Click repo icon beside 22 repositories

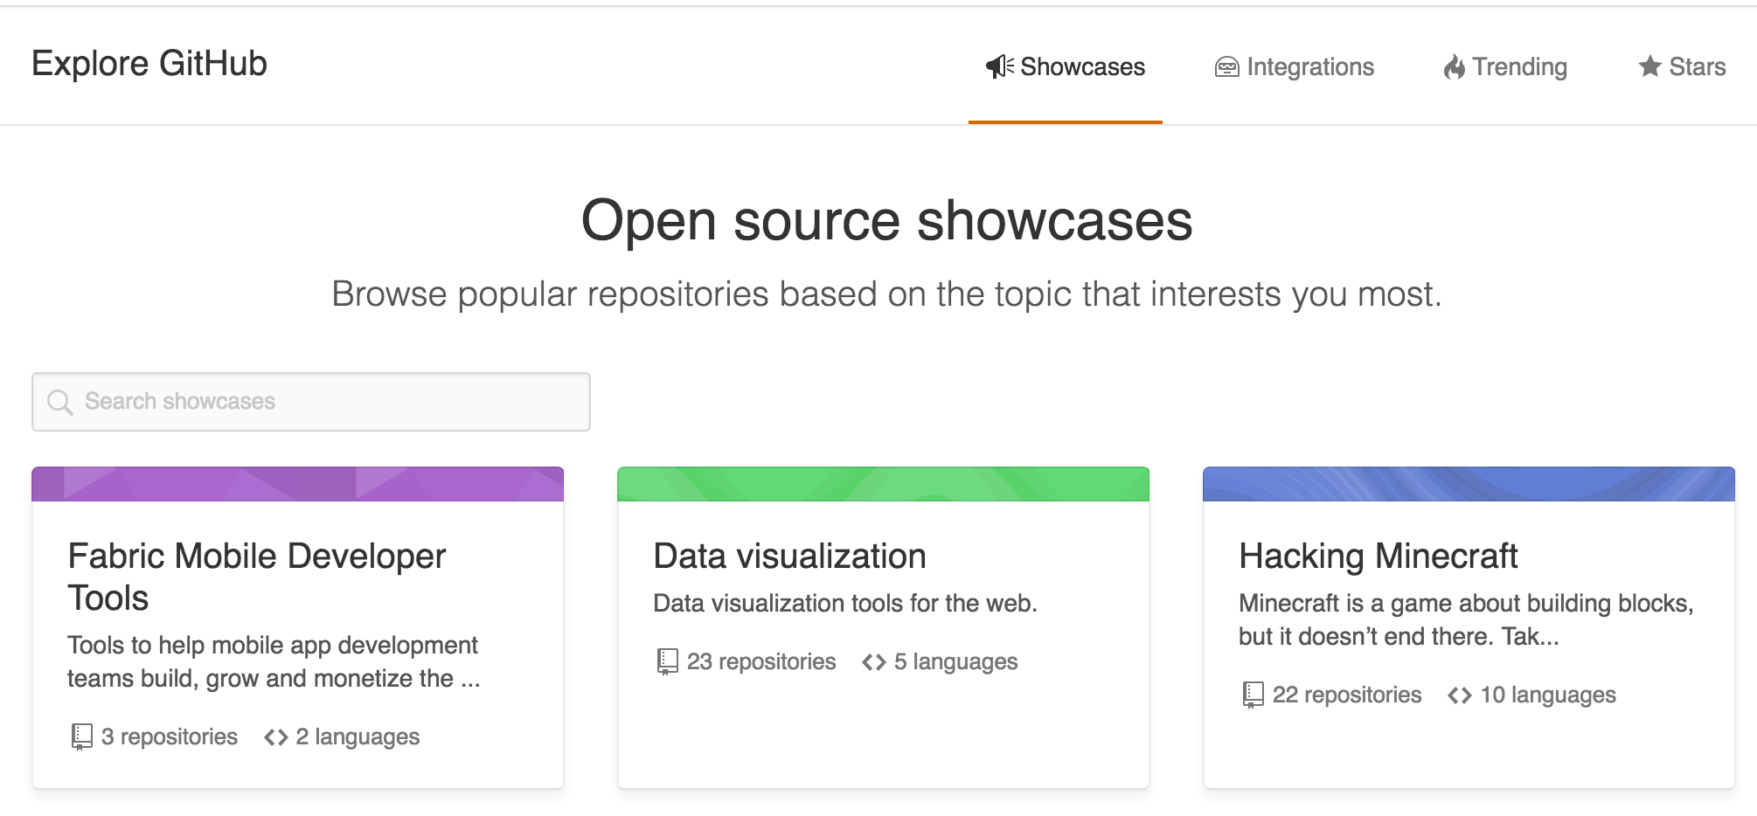tap(1253, 695)
